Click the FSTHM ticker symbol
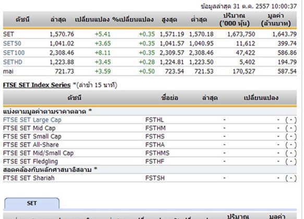The width and height of the screenshot is (304, 219). click(x=155, y=128)
